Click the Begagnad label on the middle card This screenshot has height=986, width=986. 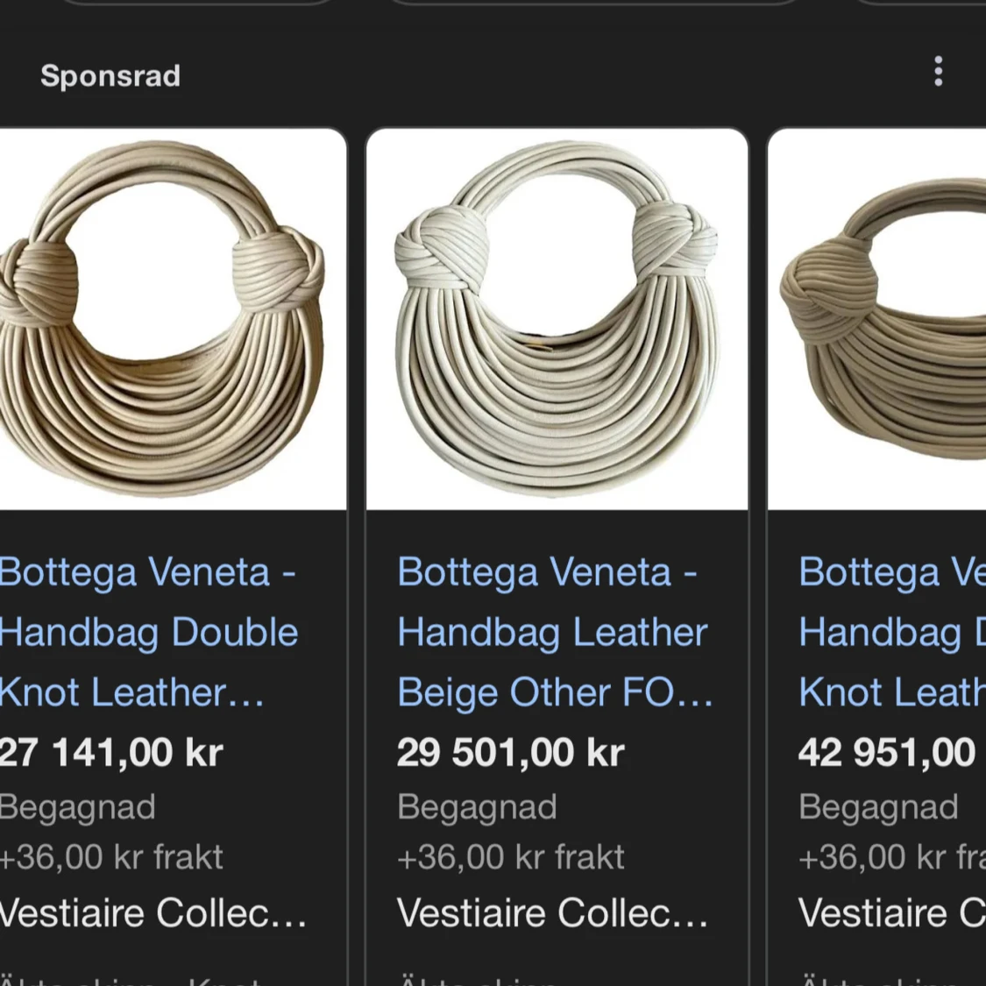478,807
